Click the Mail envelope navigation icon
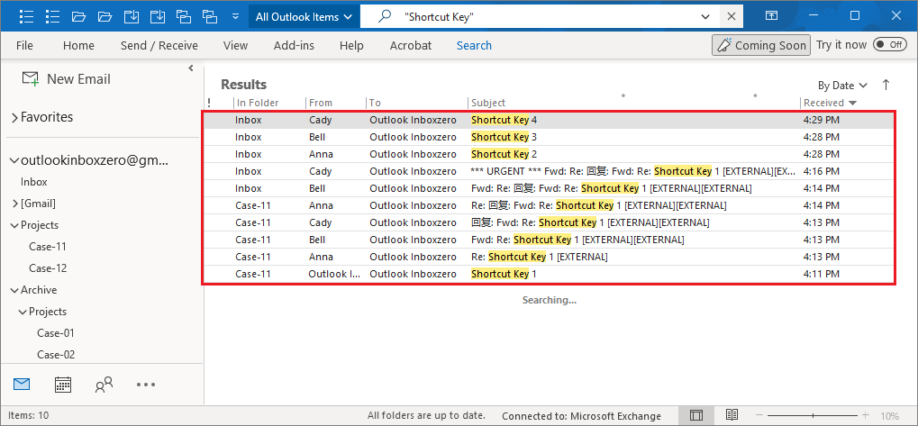The height and width of the screenshot is (426, 918). coord(23,385)
